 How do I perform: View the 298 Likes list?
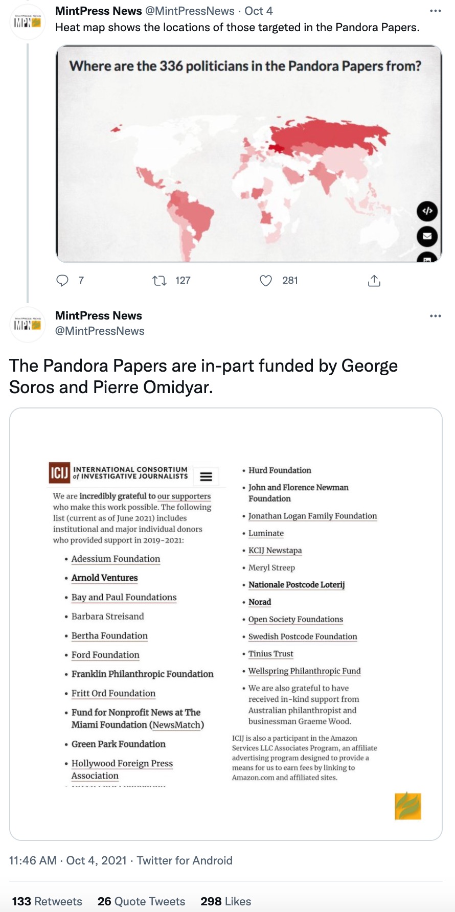pos(225,901)
